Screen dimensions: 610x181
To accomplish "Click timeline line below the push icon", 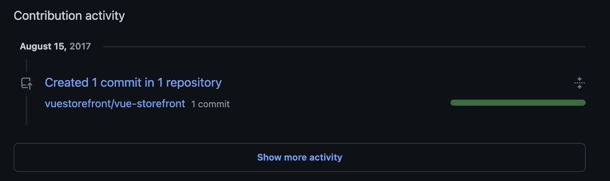I will coord(27,110).
